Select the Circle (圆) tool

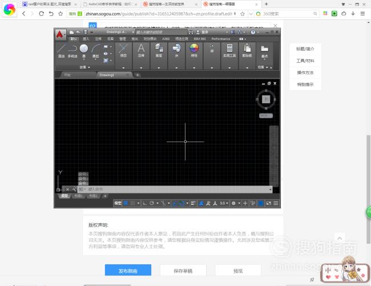tap(84, 51)
